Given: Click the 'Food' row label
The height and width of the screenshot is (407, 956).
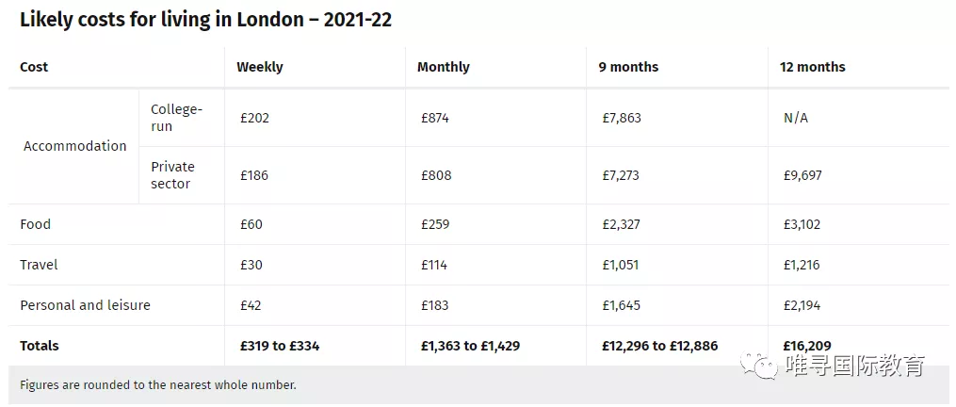Looking at the screenshot, I should [x=36, y=224].
